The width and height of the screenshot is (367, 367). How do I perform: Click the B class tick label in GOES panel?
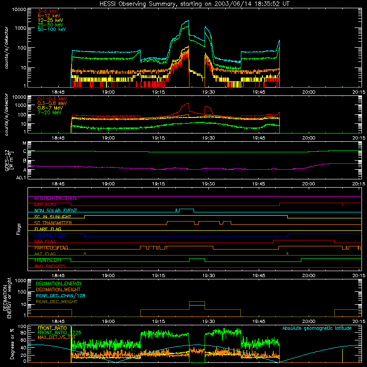pos(25,161)
